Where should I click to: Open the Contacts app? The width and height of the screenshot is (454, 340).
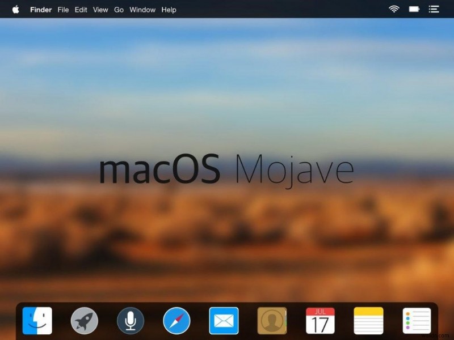(271, 321)
